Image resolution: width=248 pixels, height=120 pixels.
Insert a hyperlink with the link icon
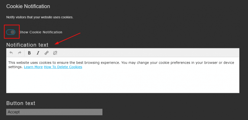[46, 53]
